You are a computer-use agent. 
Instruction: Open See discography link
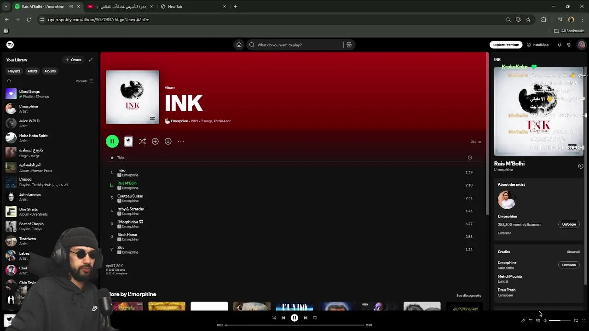pyautogui.click(x=468, y=296)
